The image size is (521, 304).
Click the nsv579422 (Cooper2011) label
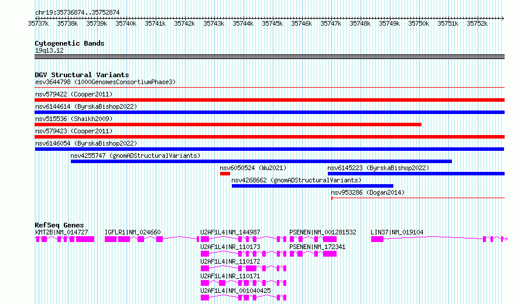(x=74, y=94)
